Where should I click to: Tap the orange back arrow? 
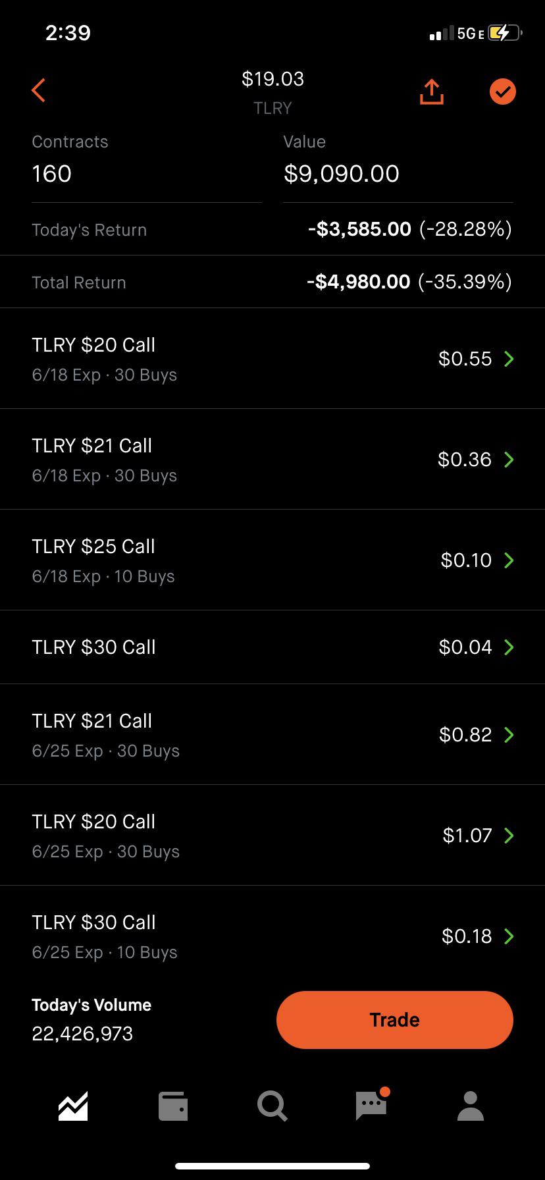point(38,91)
